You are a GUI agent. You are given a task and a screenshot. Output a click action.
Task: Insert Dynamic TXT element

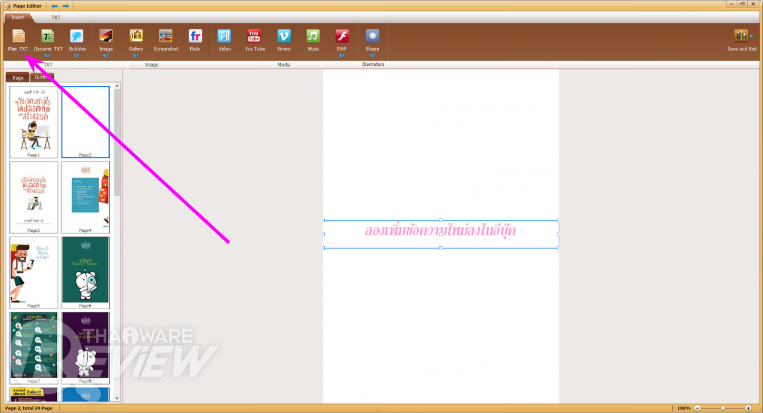48,40
